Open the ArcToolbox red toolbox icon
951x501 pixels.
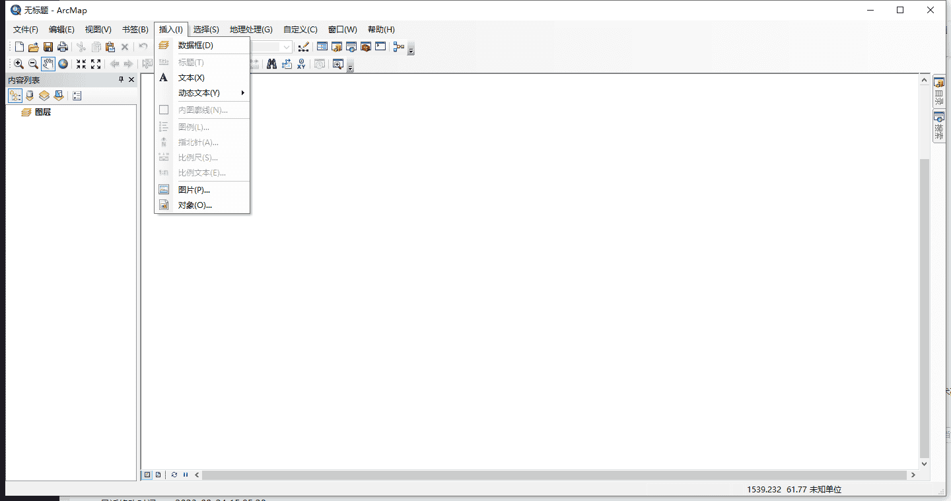click(366, 47)
